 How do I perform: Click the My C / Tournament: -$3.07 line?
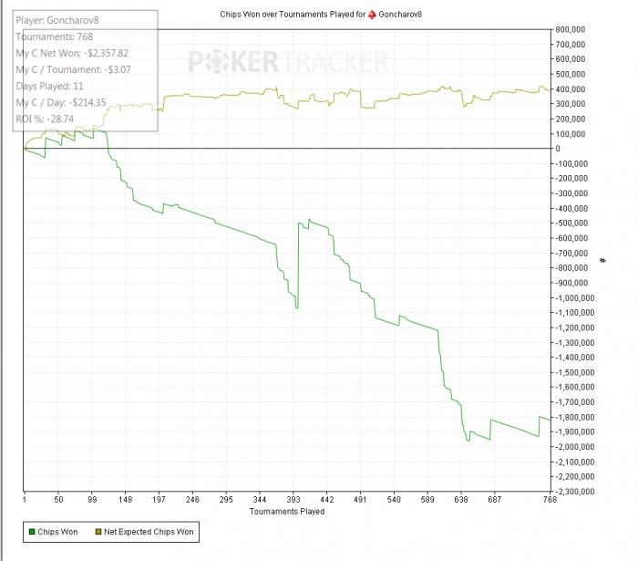(73, 69)
